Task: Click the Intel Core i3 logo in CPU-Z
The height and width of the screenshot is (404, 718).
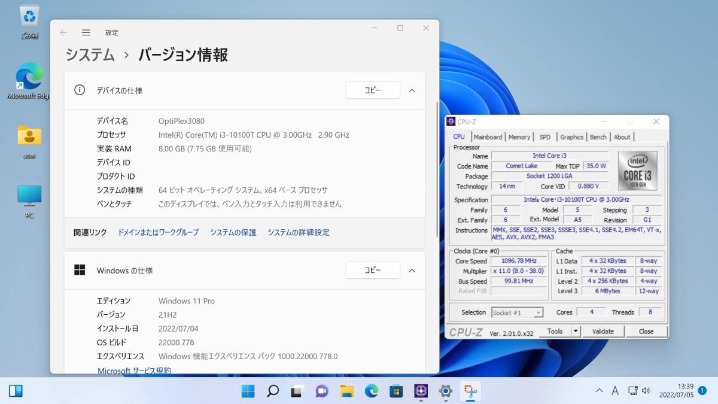Action: pos(638,171)
